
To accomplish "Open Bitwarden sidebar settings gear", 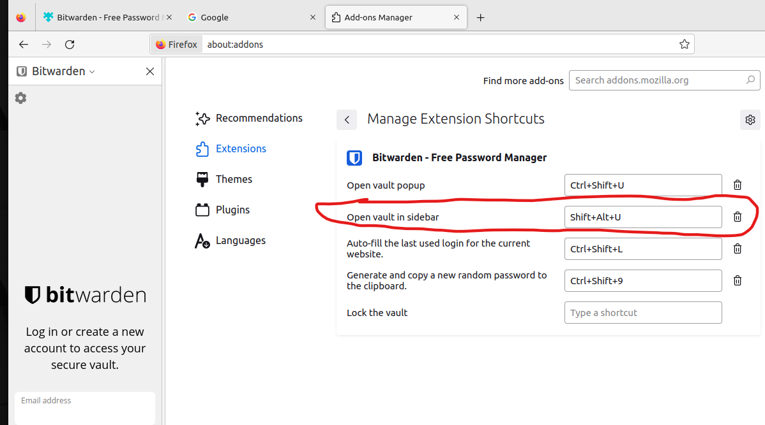I will point(20,98).
